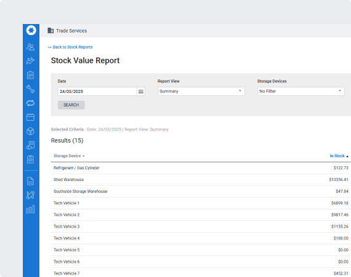This screenshot has height=277, width=351.
Task: Open the Recurring arrows sidebar icon
Action: pyautogui.click(x=30, y=103)
